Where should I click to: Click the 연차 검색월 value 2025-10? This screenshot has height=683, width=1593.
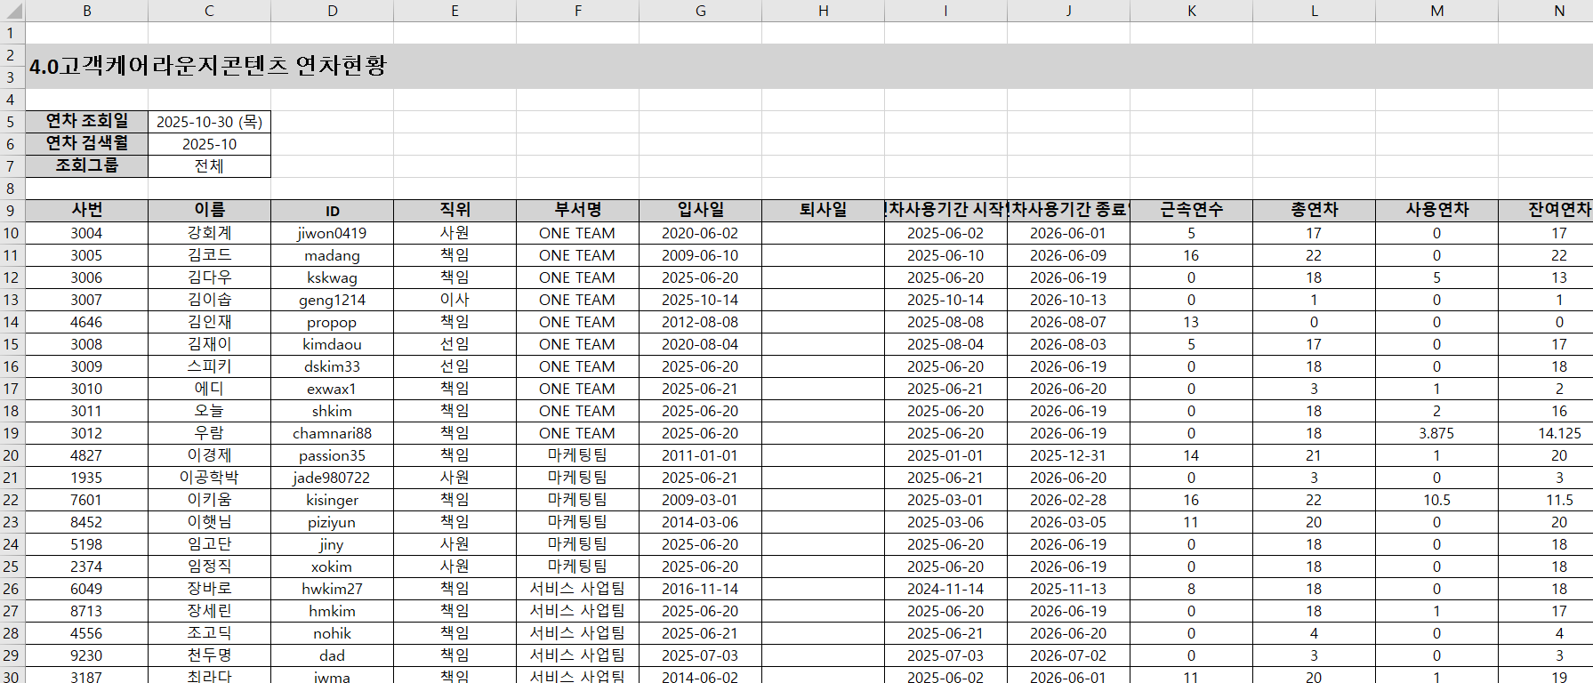[x=209, y=144]
